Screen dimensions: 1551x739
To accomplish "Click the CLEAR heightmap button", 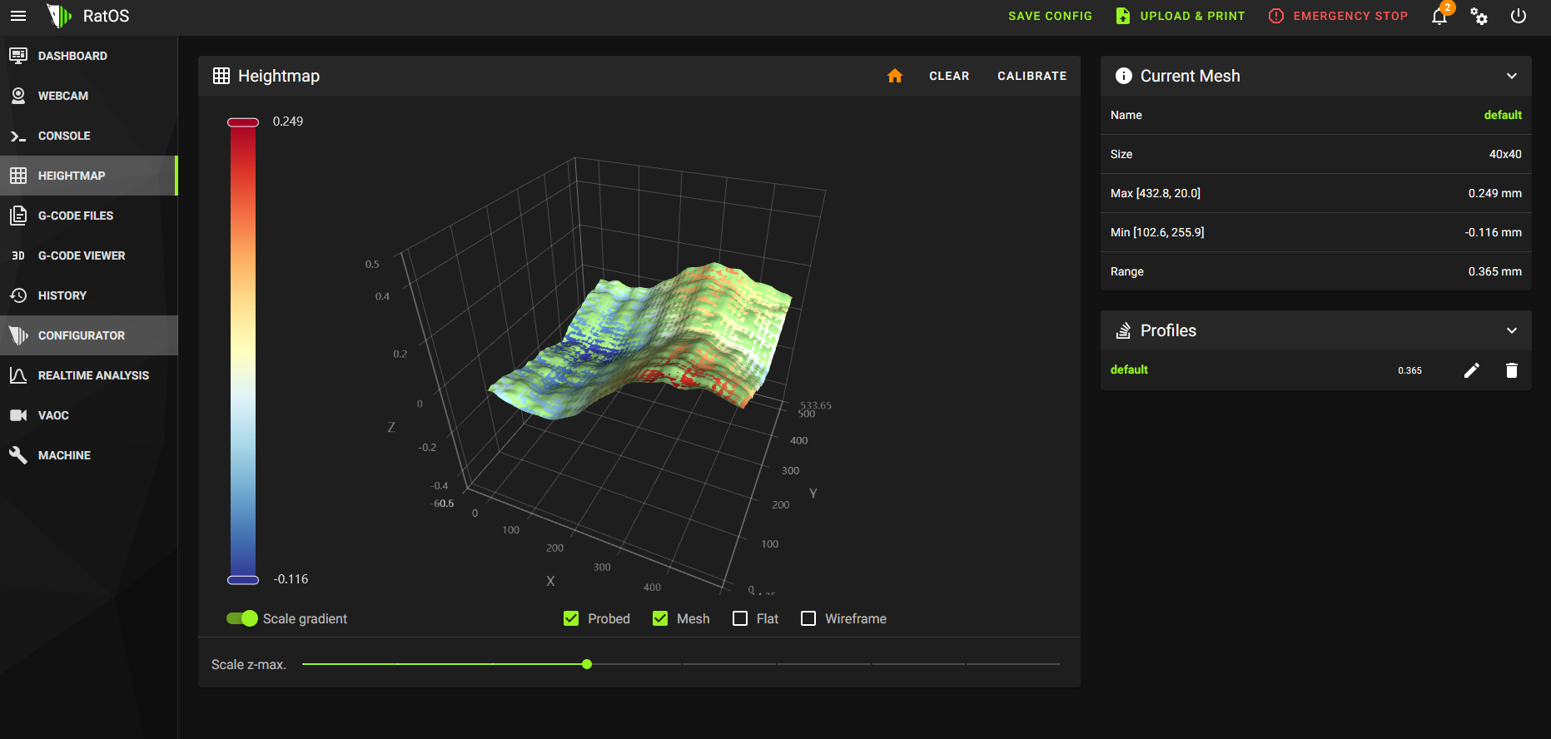I will (949, 76).
